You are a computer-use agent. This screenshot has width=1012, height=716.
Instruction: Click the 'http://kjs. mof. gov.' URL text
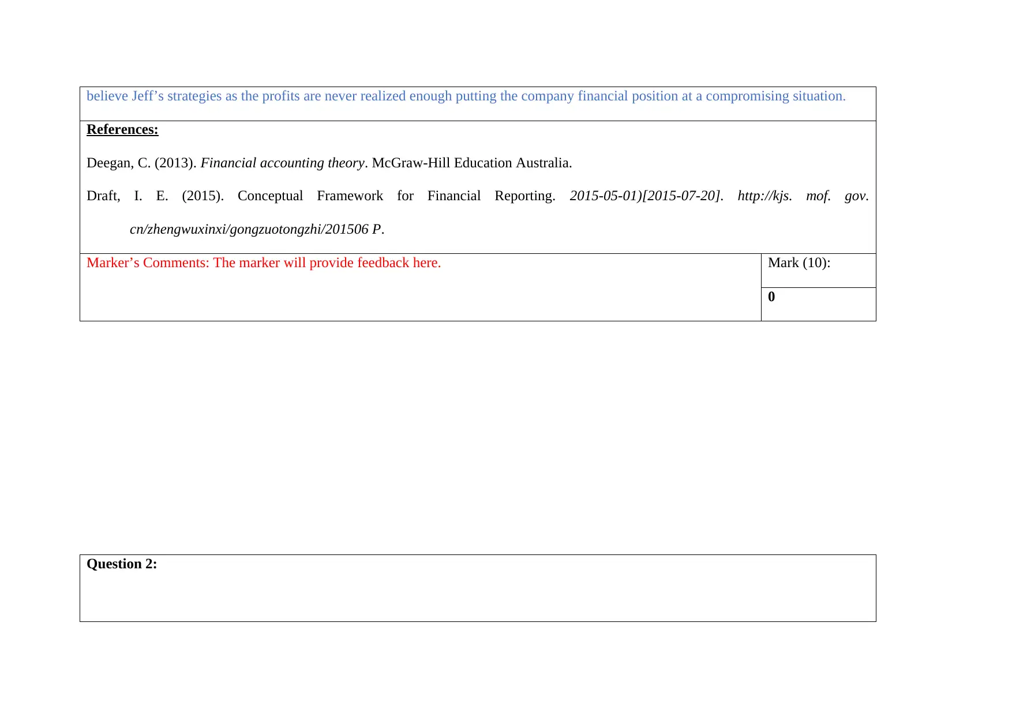[x=803, y=196]
